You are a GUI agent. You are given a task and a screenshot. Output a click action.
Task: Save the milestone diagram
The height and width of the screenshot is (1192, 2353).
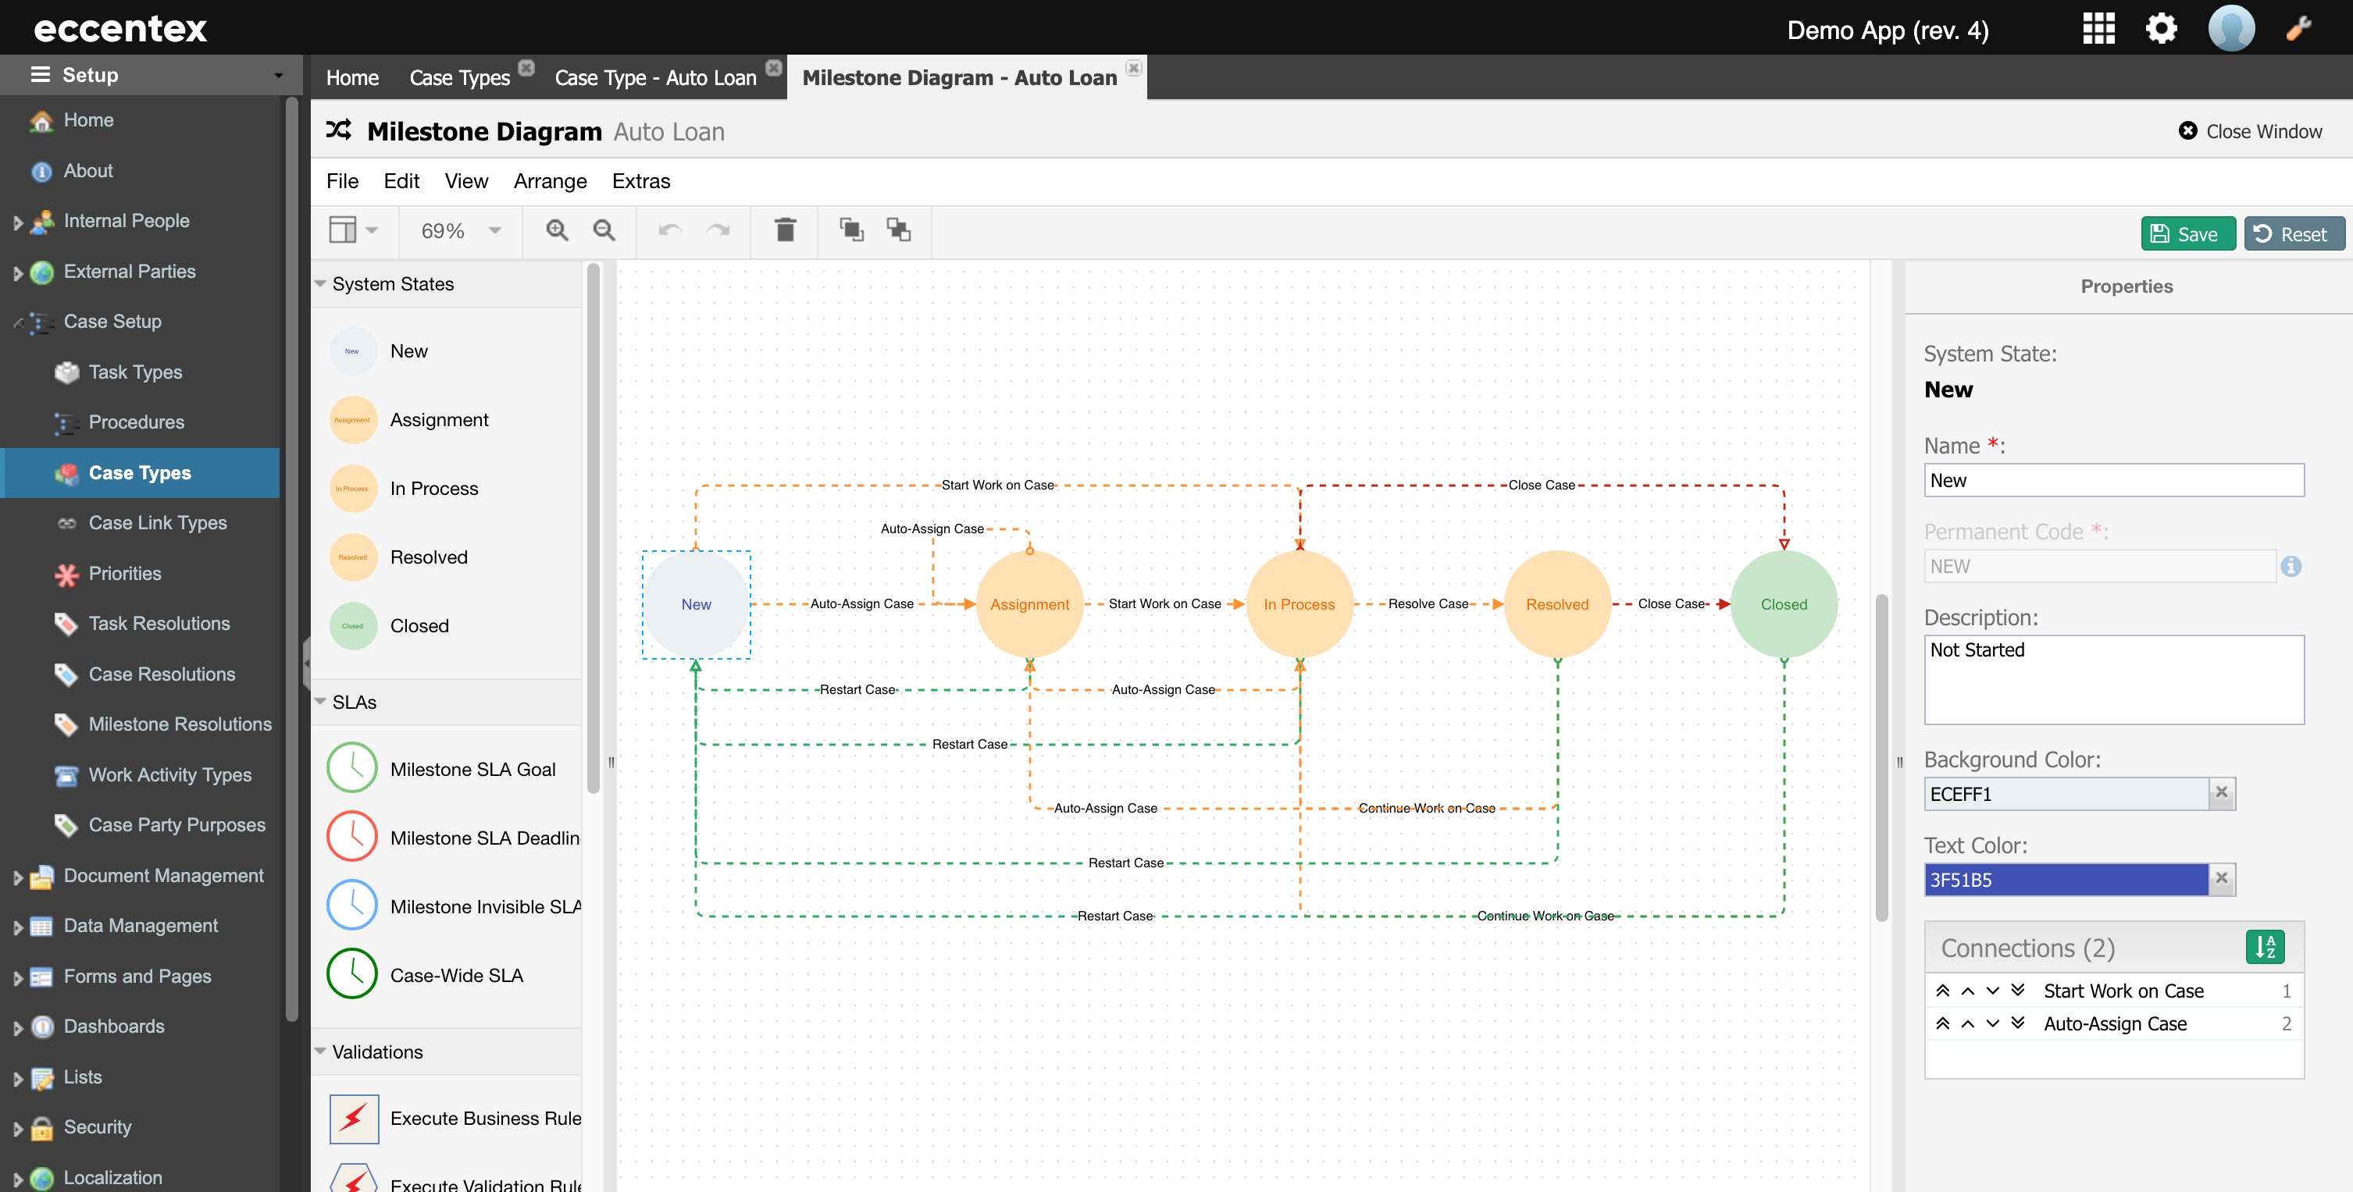(x=2187, y=233)
